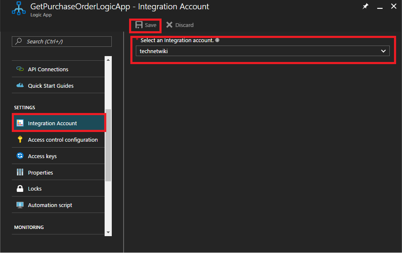Click the Save button label
The height and width of the screenshot is (253, 402).
click(151, 25)
